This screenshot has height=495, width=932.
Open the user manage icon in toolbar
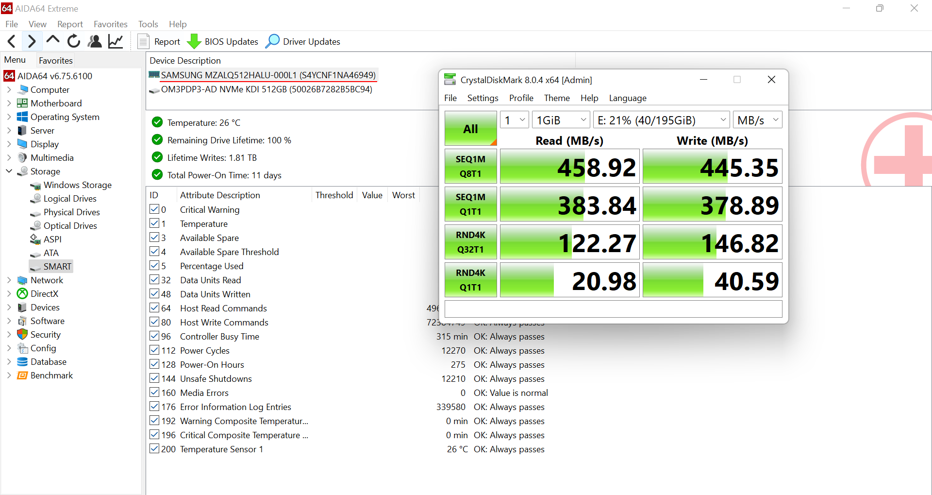click(95, 41)
